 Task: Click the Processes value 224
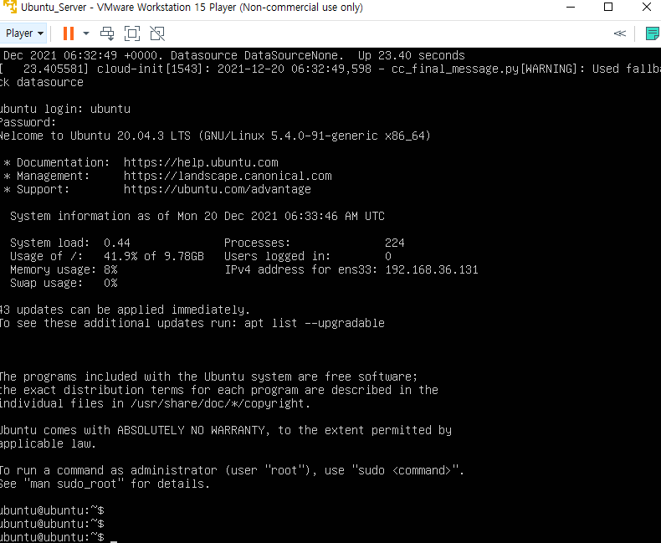pyautogui.click(x=395, y=243)
